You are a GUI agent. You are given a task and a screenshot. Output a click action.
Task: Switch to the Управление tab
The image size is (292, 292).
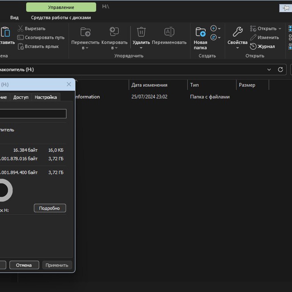61,7
